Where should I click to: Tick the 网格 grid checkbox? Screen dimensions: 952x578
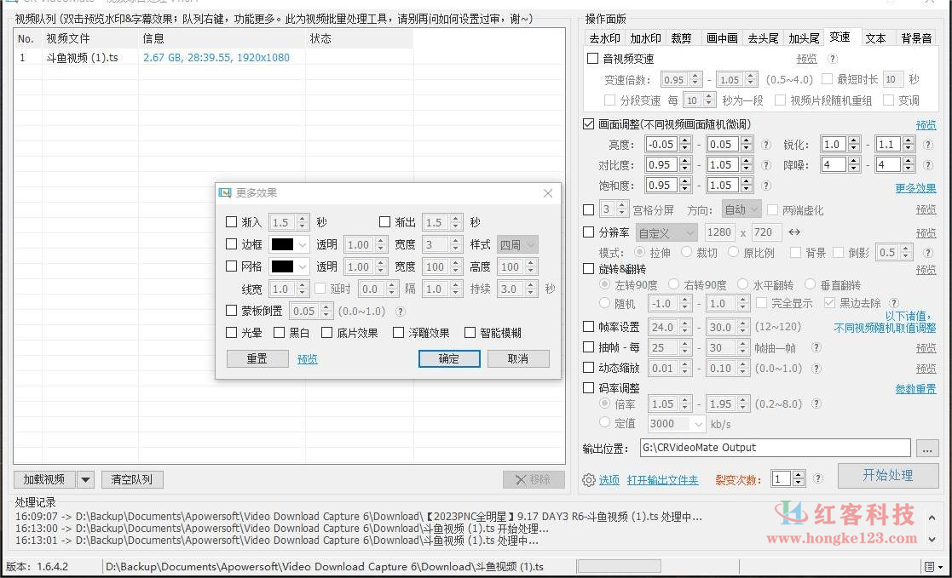231,266
